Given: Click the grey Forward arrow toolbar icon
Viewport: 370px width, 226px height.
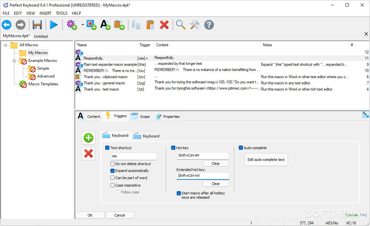Looking at the screenshot, I should [x=21, y=25].
